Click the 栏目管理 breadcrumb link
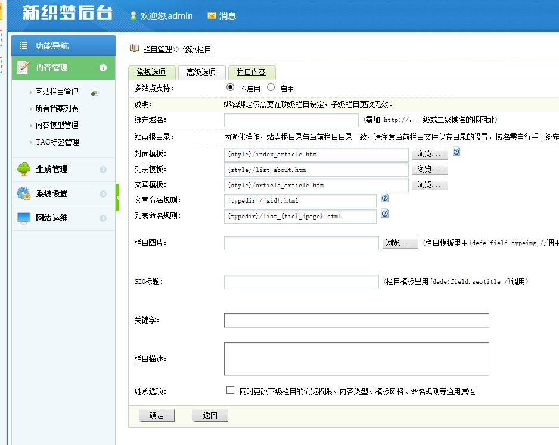559x445 pixels. point(157,49)
